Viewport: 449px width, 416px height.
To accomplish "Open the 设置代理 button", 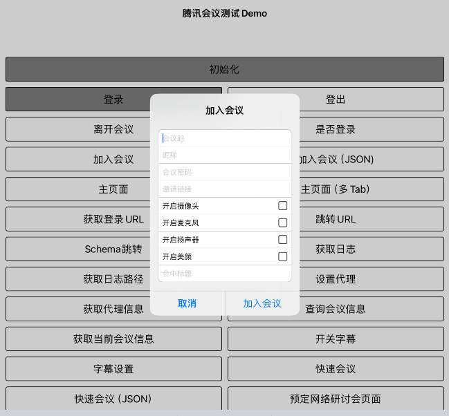I will [336, 279].
